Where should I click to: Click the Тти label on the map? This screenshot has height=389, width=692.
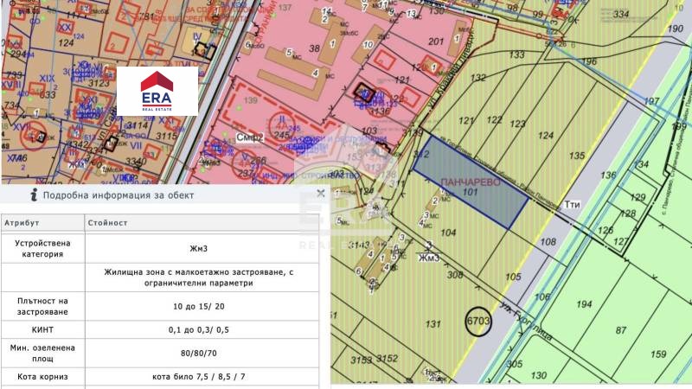pos(571,205)
